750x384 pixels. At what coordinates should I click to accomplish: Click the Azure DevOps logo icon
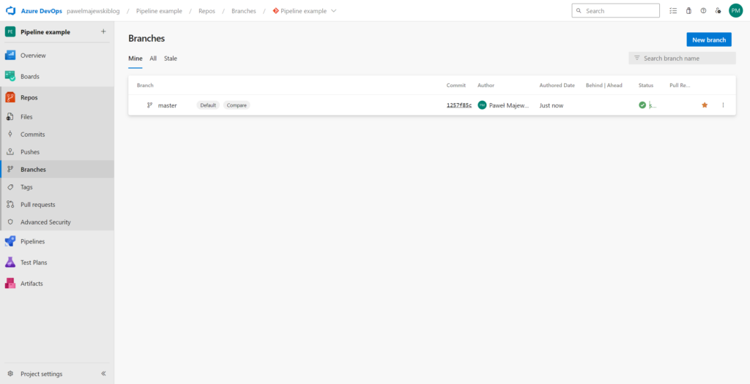[11, 11]
